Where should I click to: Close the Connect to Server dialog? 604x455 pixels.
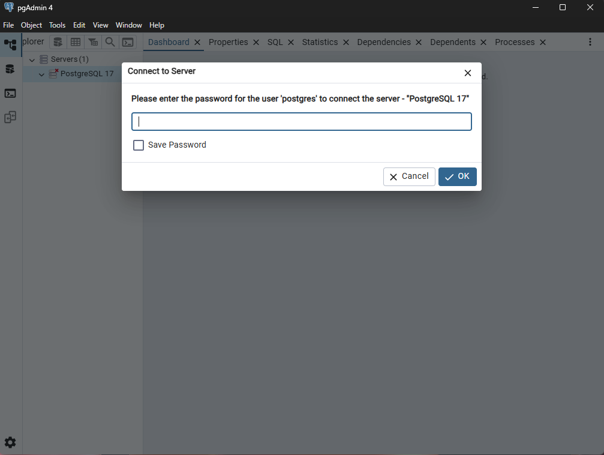[x=468, y=73]
